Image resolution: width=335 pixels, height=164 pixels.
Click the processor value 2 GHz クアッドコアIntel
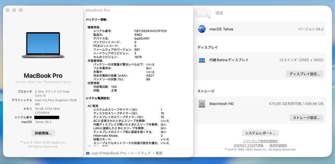(x=52, y=92)
